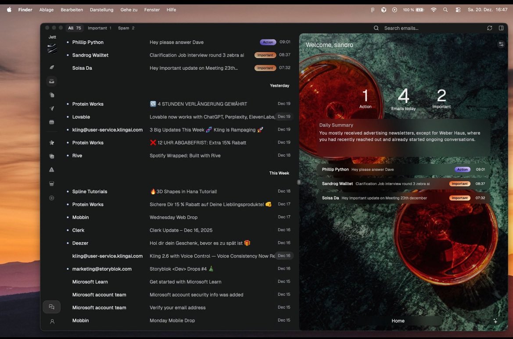Open the tasks checkmark icon in sidebar
Image resolution: width=513 pixels, height=339 pixels.
52,156
